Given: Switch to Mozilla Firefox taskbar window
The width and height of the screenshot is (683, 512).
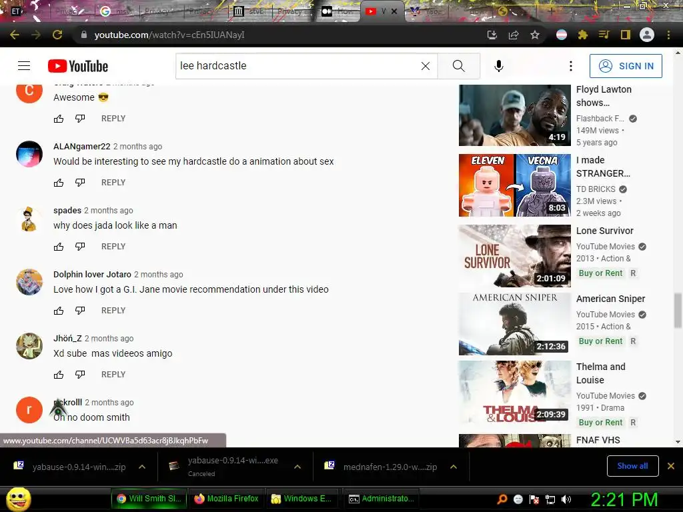Looking at the screenshot, I should pos(227,499).
